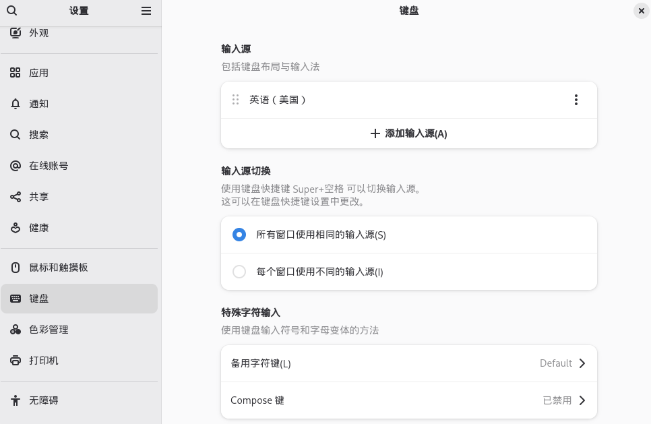Select 所有窗口使用相同的输入源 radio option
The height and width of the screenshot is (424, 651).
pyautogui.click(x=239, y=235)
